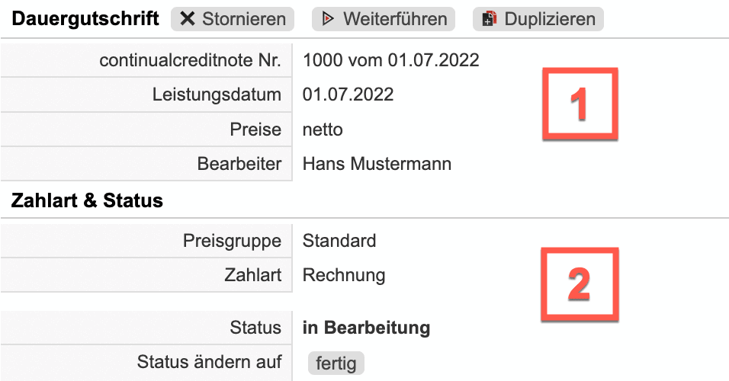Set status to fertig
The height and width of the screenshot is (381, 729).
336,363
